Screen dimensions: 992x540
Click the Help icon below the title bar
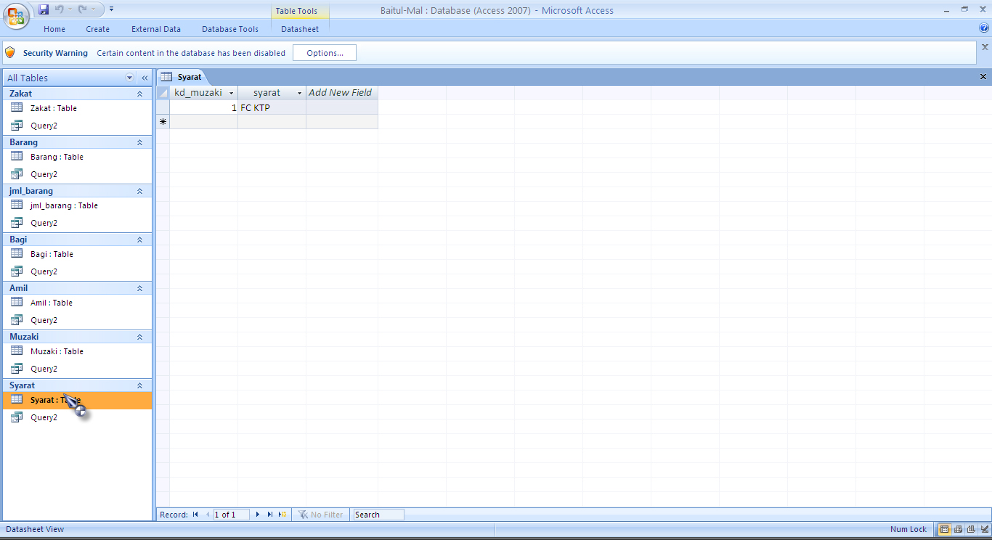pyautogui.click(x=985, y=28)
